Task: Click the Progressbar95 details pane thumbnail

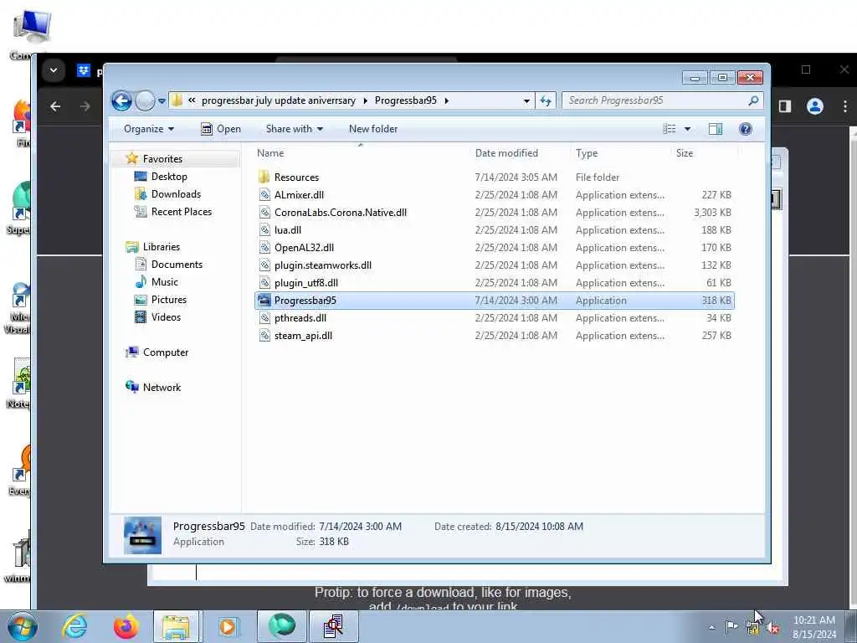Action: click(x=142, y=535)
